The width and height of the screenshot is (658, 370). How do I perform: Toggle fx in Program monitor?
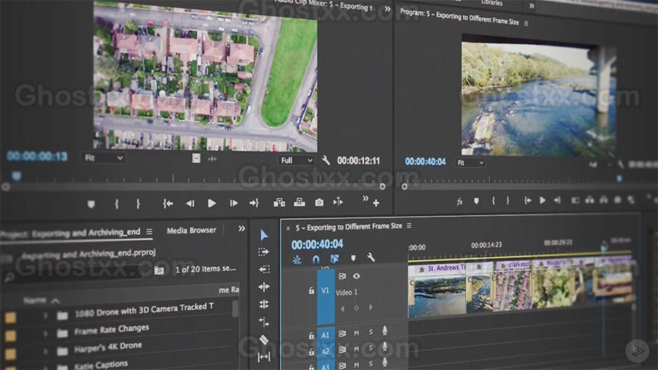[x=460, y=202]
